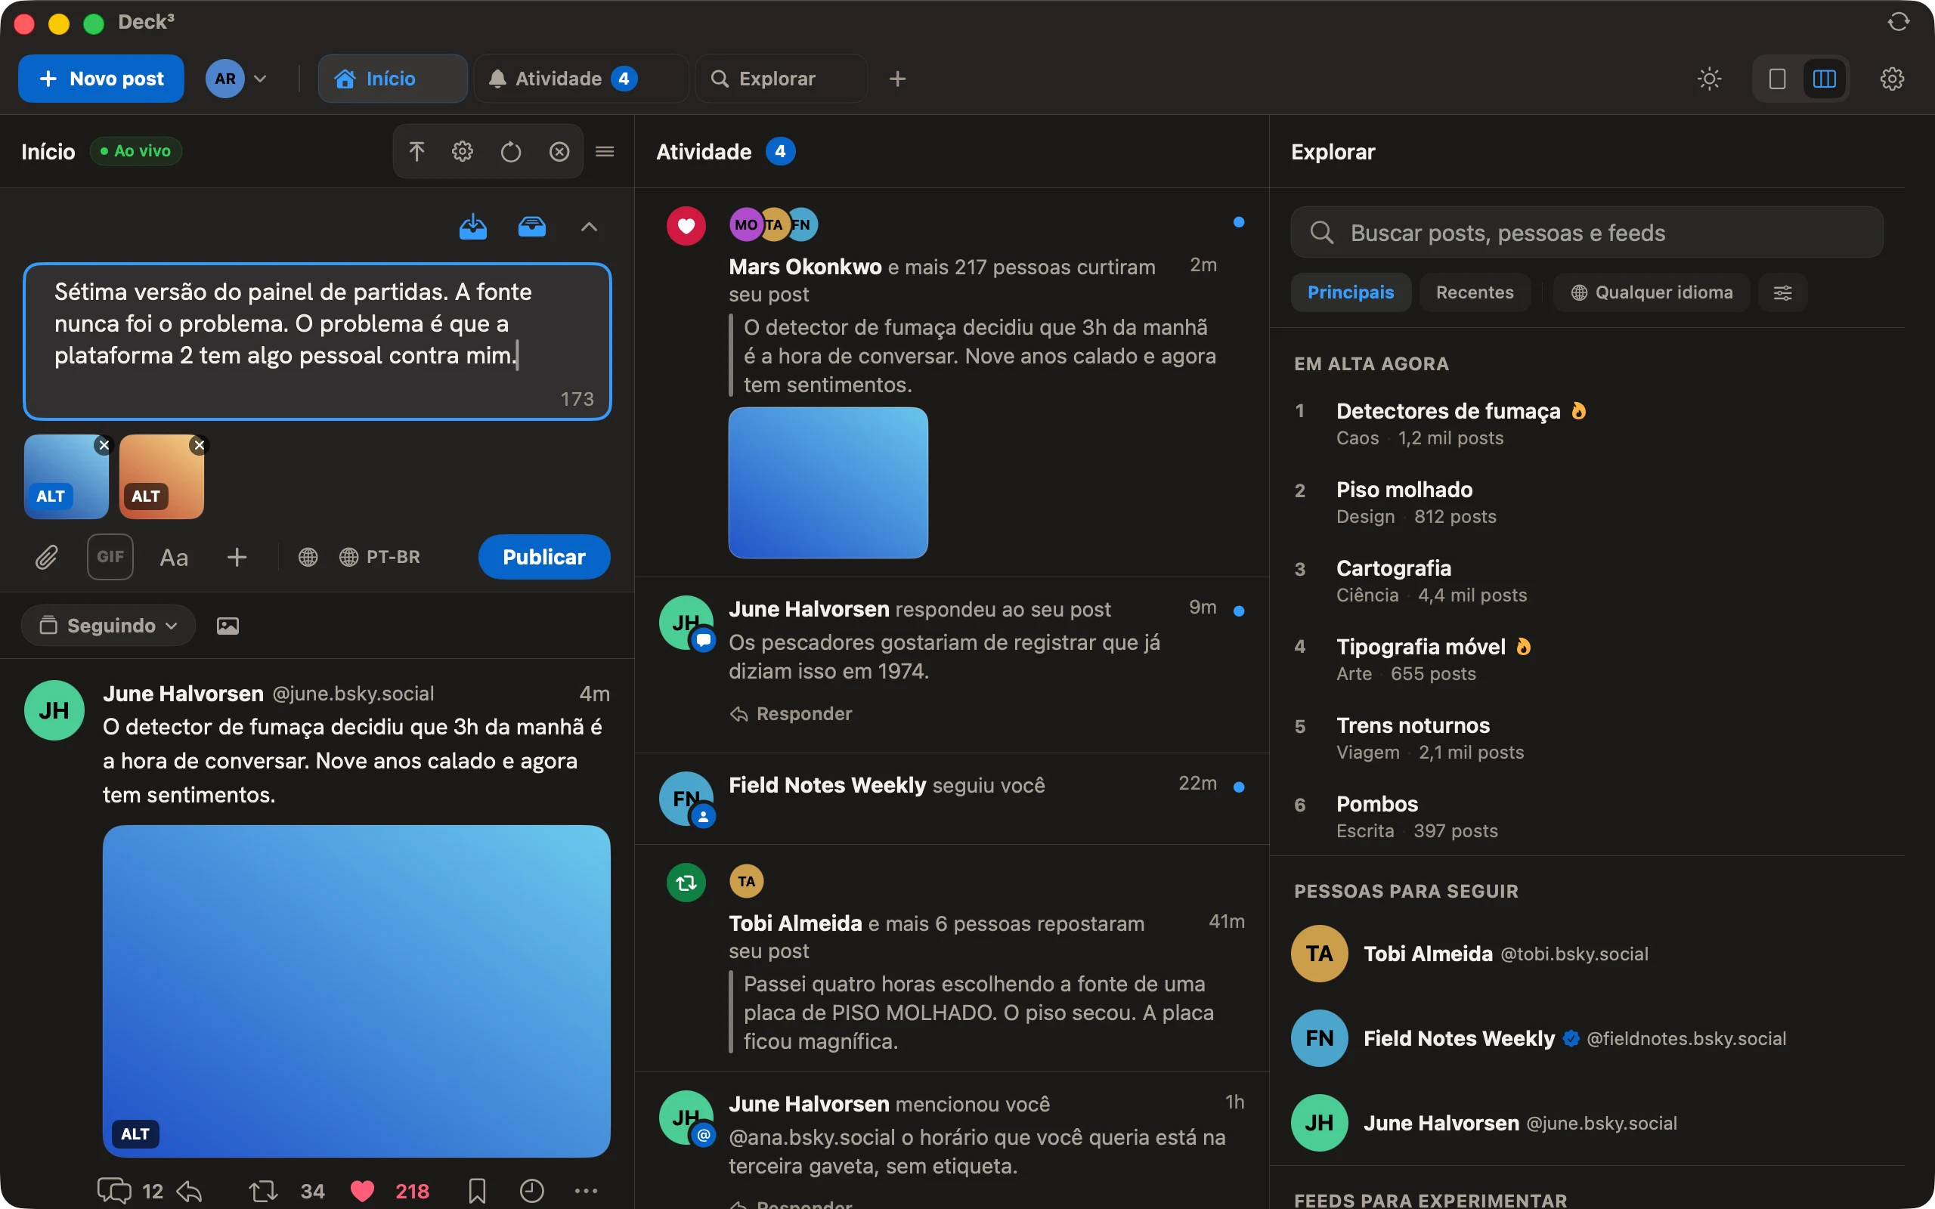Open trending topic Cartografia
1935x1209 pixels.
tap(1587, 581)
